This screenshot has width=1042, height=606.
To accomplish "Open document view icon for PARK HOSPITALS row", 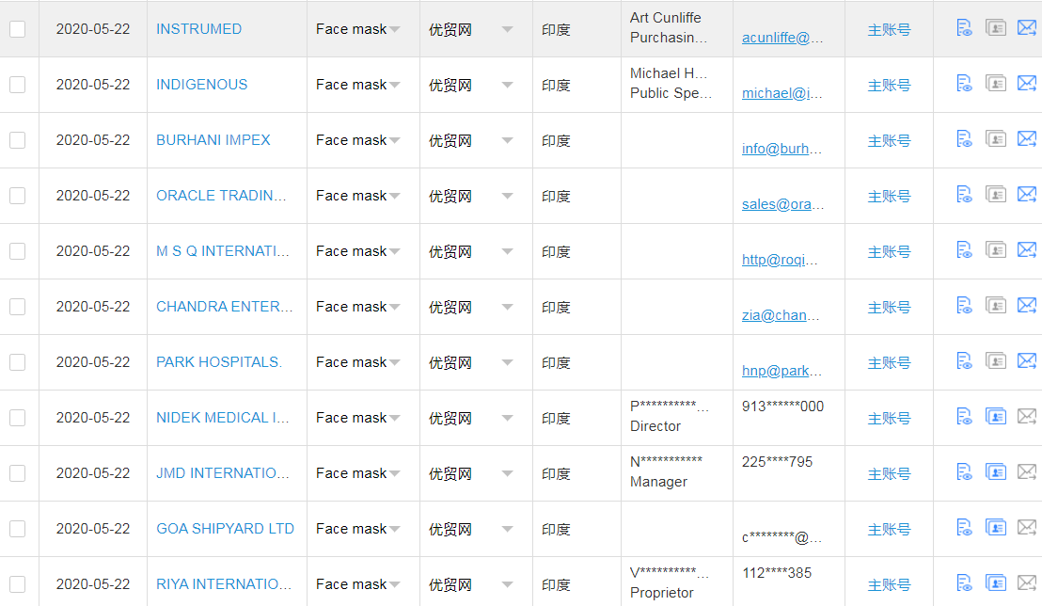I will [x=964, y=361].
